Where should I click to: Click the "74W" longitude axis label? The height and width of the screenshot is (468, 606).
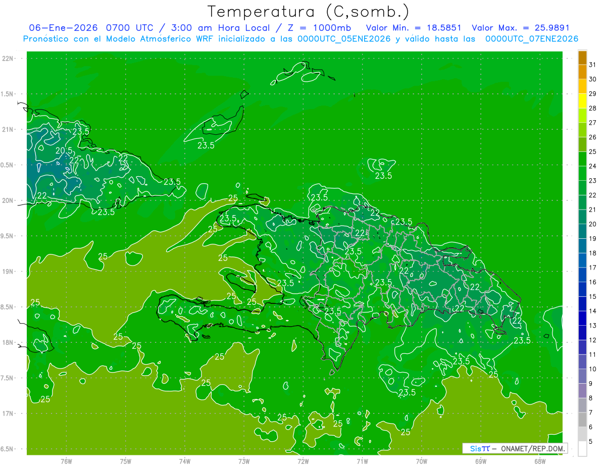(185, 461)
